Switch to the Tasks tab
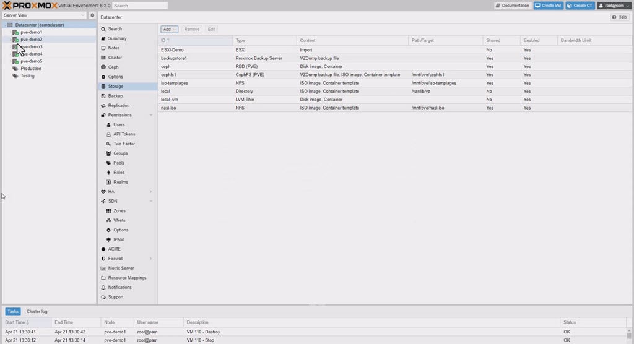This screenshot has height=344, width=634. 13,312
